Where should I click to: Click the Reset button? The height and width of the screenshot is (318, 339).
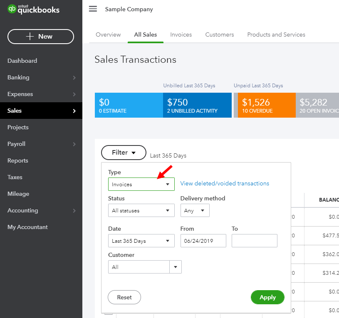(x=124, y=297)
